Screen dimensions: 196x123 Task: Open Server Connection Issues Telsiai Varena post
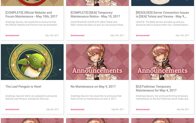(x=162, y=14)
